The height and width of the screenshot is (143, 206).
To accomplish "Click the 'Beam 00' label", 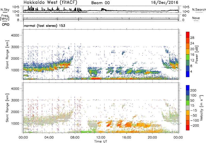I will pyautogui.click(x=100, y=3).
